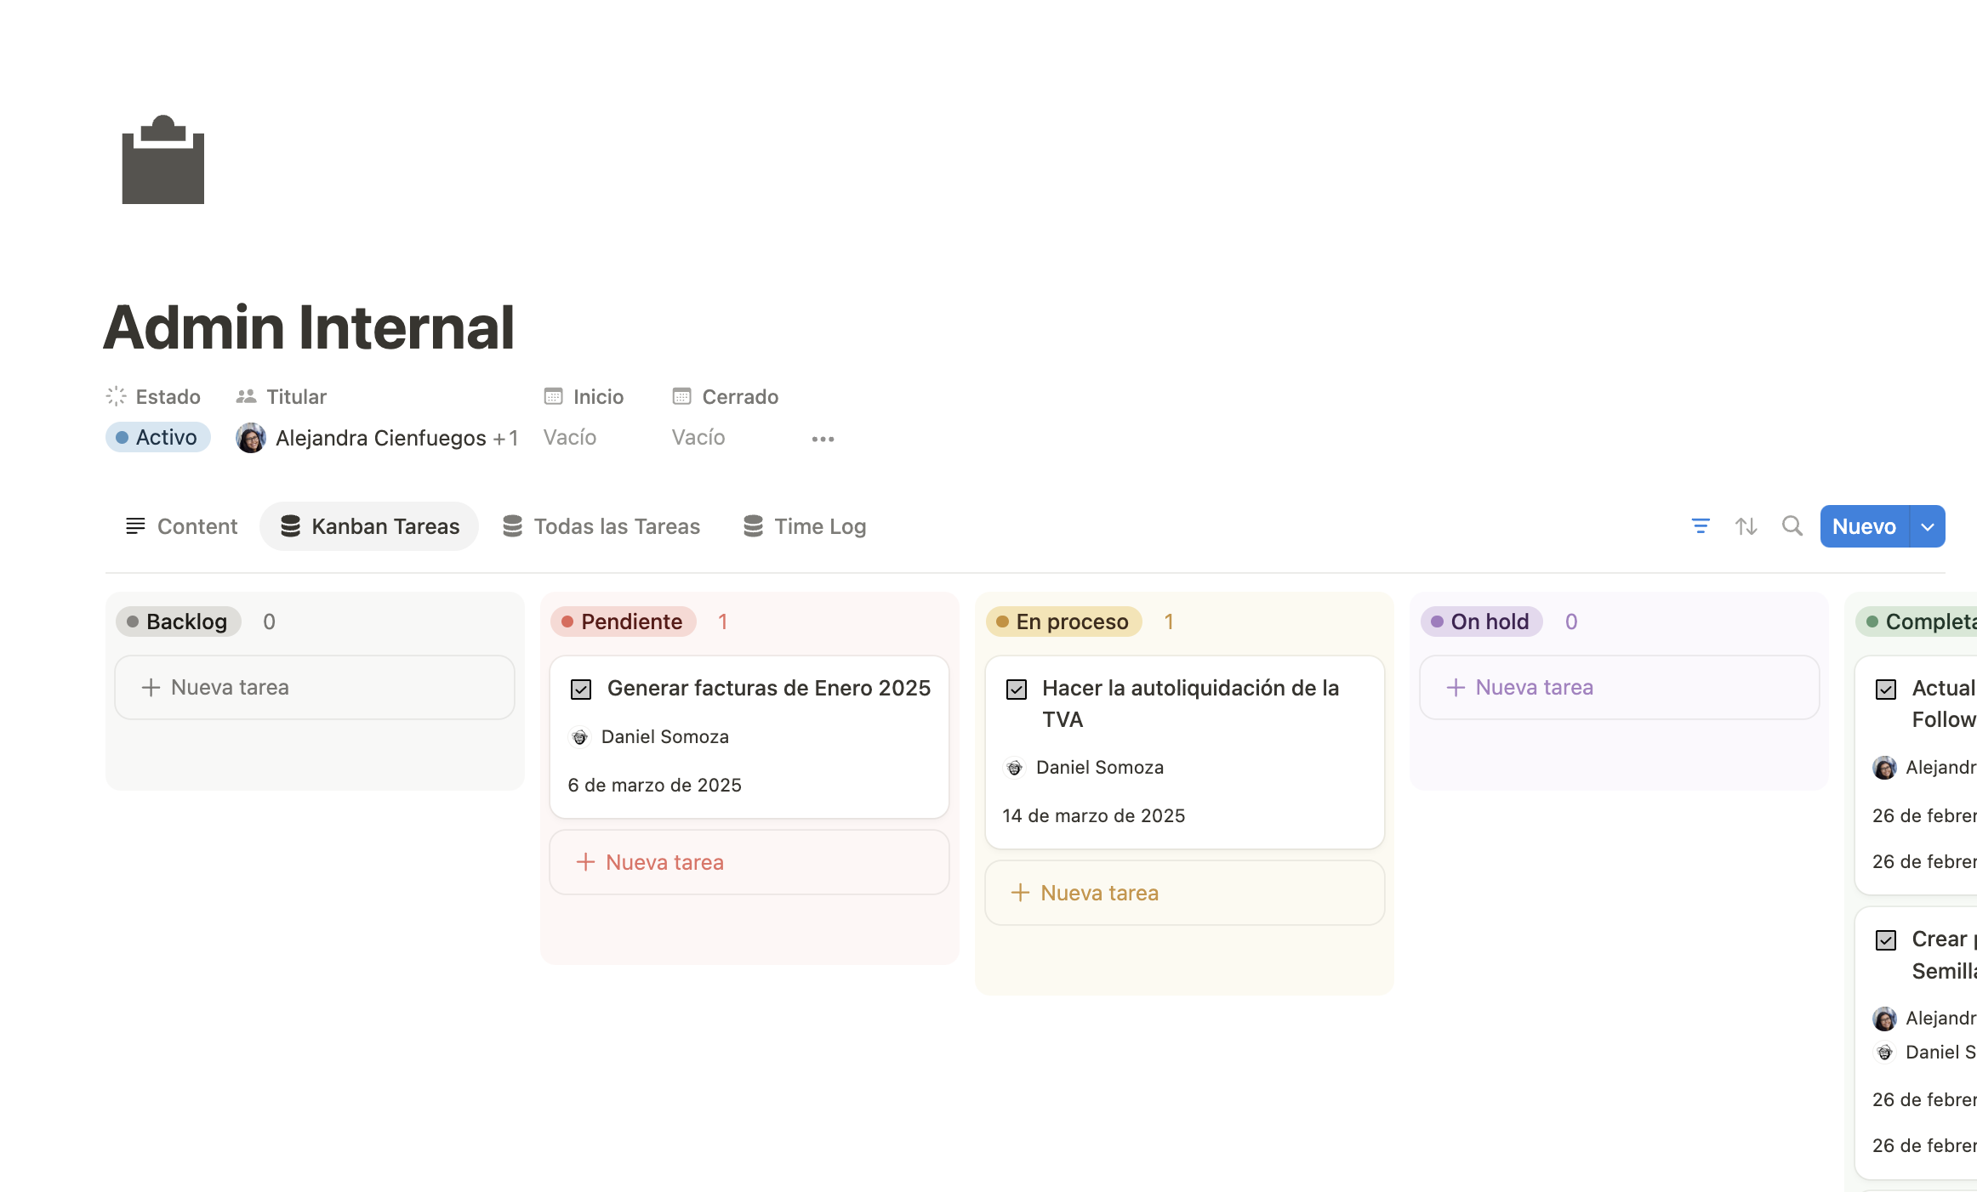Image resolution: width=1977 pixels, height=1192 pixels.
Task: Click plus icon in Pendiente Nueva tarea
Action: click(x=585, y=862)
